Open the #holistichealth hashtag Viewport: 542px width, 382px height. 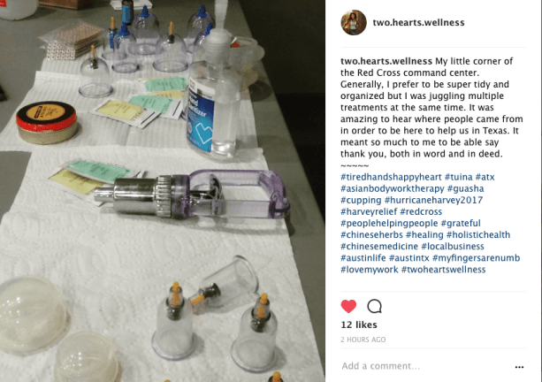click(x=478, y=234)
